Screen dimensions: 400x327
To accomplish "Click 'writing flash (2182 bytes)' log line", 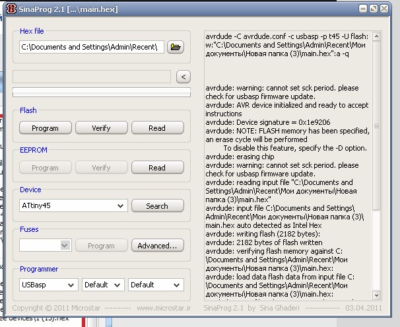I will (x=263, y=234).
